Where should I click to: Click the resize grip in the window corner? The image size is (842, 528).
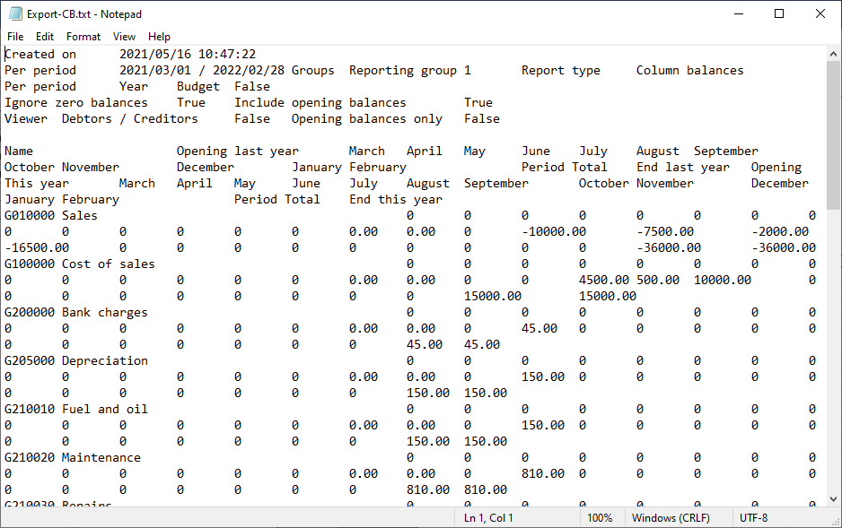(x=835, y=521)
